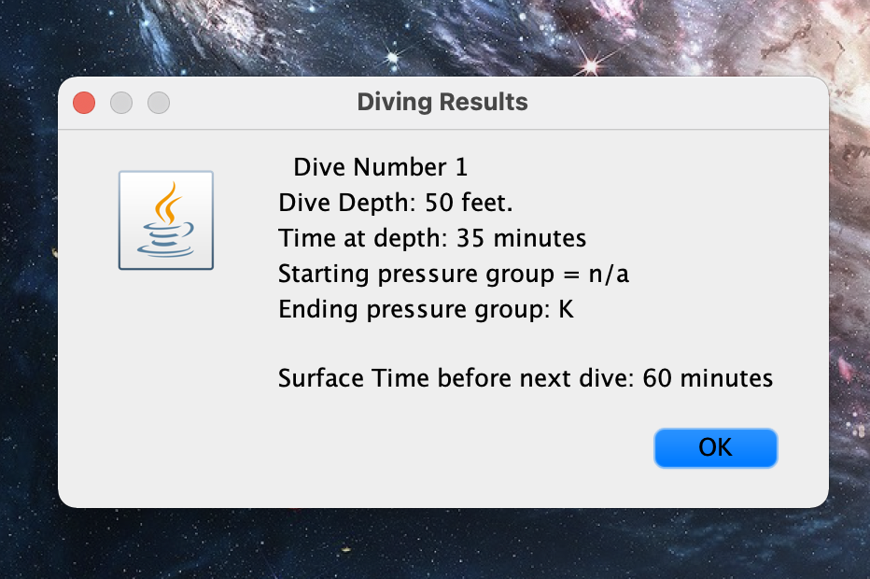Select the Time at depth 35 minutes line
Viewport: 870px width, 579px height.
click(x=432, y=237)
